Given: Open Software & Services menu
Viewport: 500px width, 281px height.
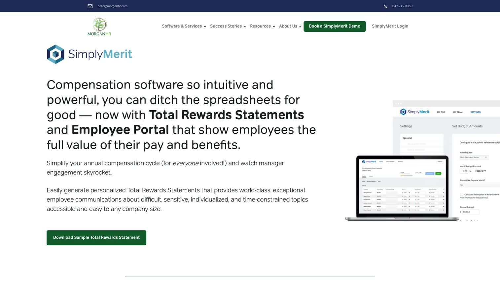Looking at the screenshot, I should 182,26.
